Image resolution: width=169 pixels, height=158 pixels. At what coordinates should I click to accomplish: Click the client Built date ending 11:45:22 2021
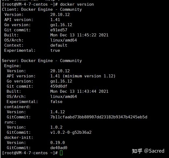coord(79,35)
